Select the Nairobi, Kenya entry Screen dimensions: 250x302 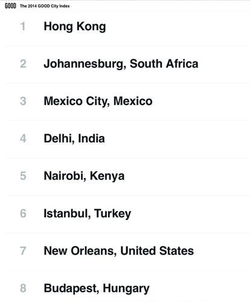84,176
